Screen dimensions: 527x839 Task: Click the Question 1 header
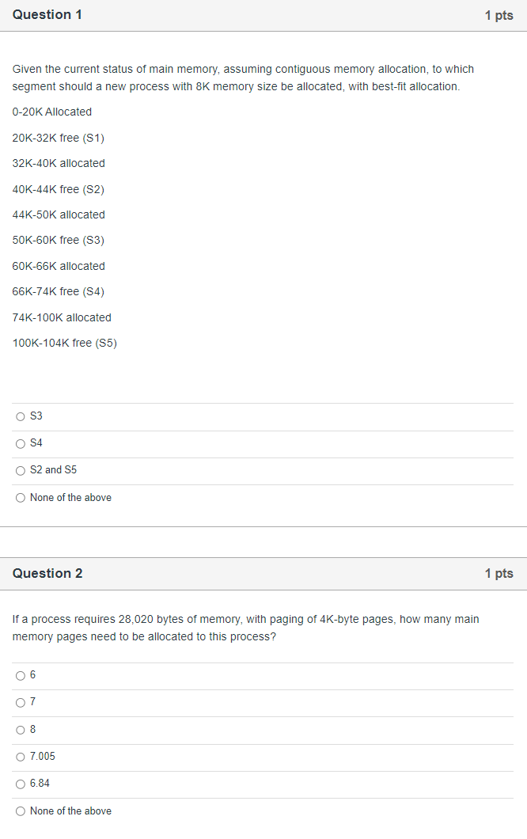click(x=47, y=14)
